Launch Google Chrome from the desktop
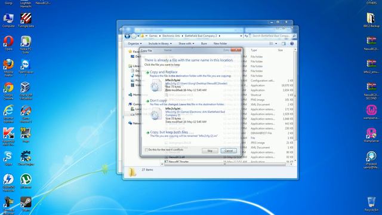 tap(8, 91)
